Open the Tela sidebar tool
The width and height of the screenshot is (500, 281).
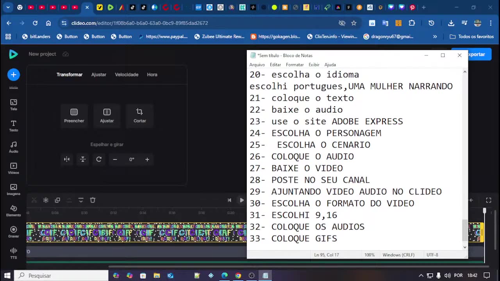[13, 105]
